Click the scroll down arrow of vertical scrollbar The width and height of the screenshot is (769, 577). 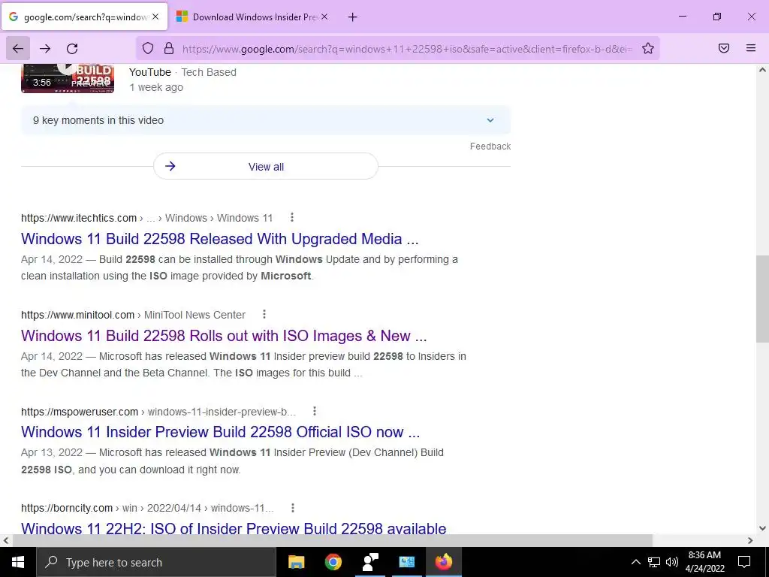click(762, 528)
